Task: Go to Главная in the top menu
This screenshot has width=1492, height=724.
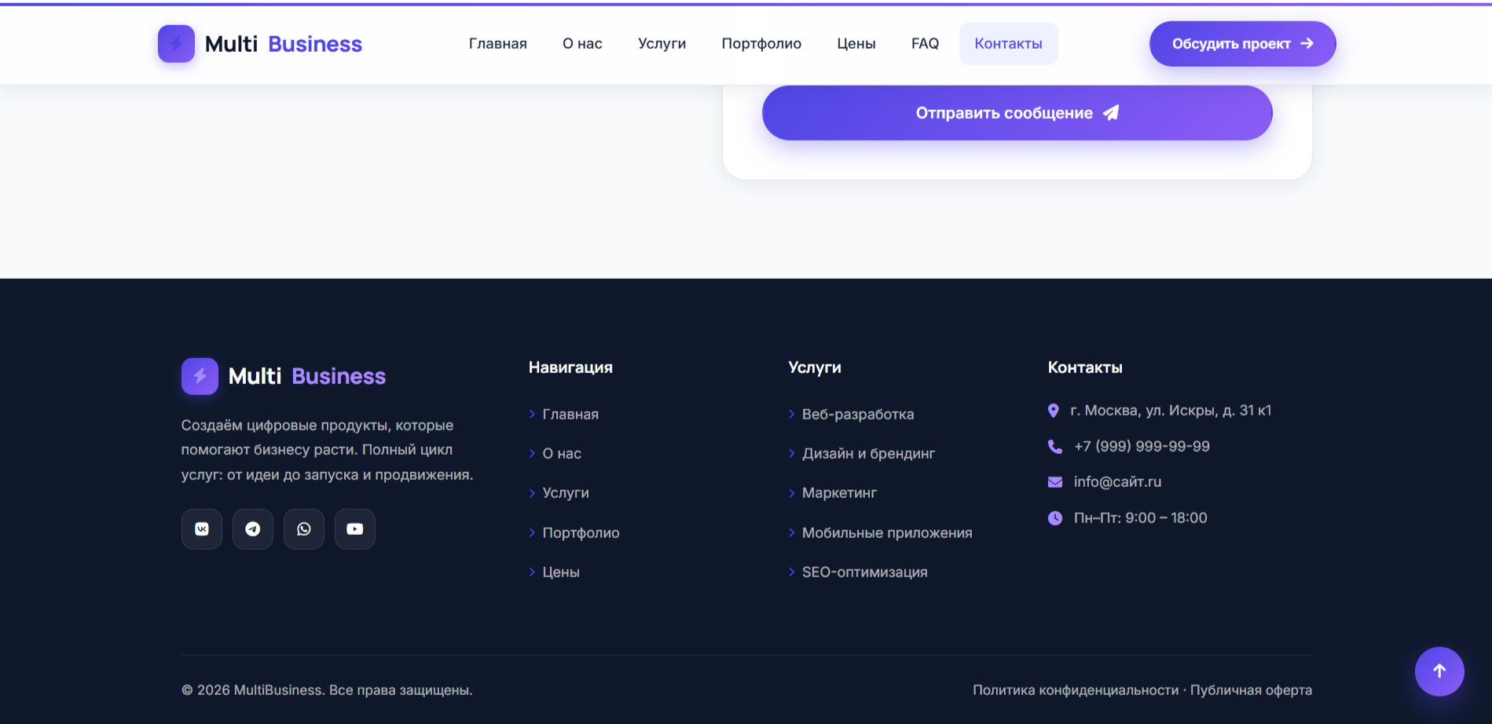Action: tap(498, 44)
